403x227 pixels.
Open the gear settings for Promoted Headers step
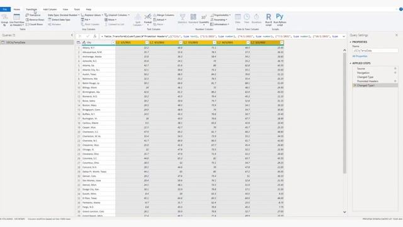pos(395,81)
